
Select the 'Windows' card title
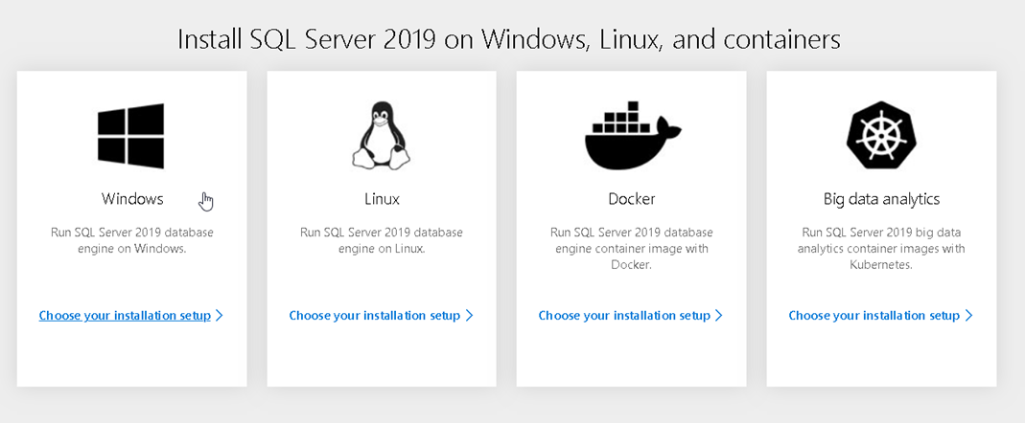[132, 198]
